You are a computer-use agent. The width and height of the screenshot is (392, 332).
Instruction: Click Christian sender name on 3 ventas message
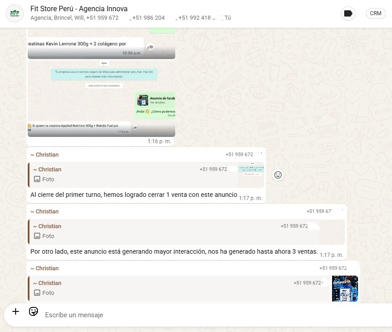(x=45, y=211)
